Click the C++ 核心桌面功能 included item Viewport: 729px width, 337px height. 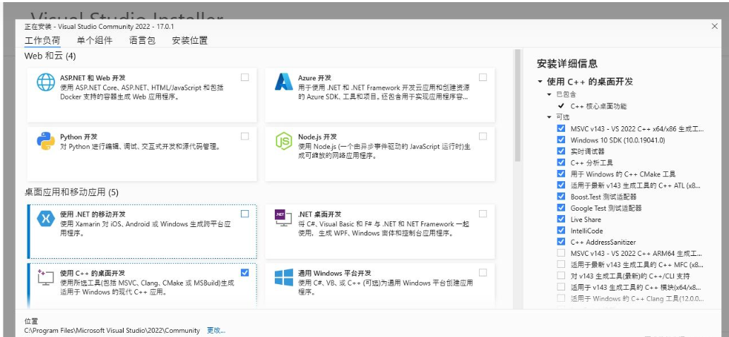599,106
